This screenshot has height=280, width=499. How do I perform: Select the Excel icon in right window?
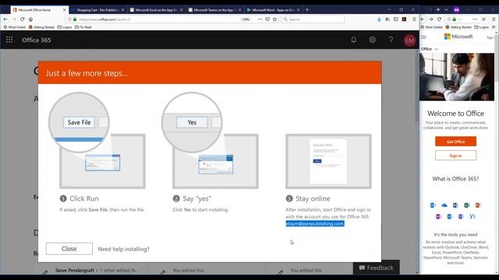pos(466,205)
